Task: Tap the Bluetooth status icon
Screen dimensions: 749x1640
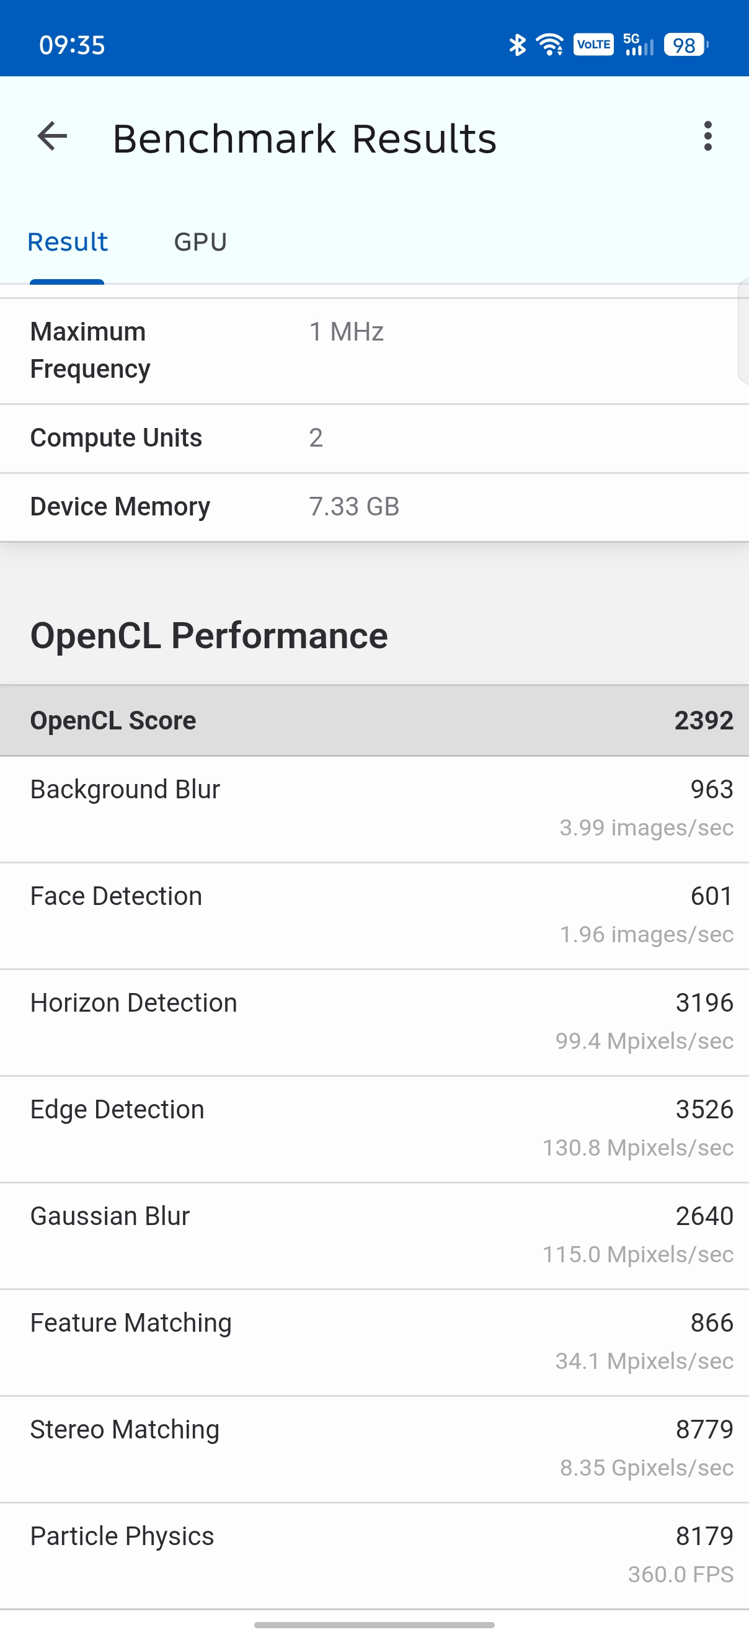Action: point(516,45)
